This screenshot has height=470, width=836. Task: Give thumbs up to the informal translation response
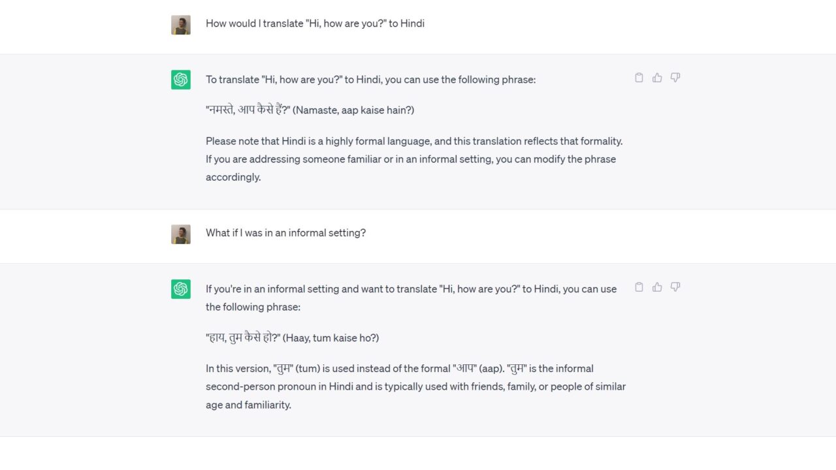point(657,287)
